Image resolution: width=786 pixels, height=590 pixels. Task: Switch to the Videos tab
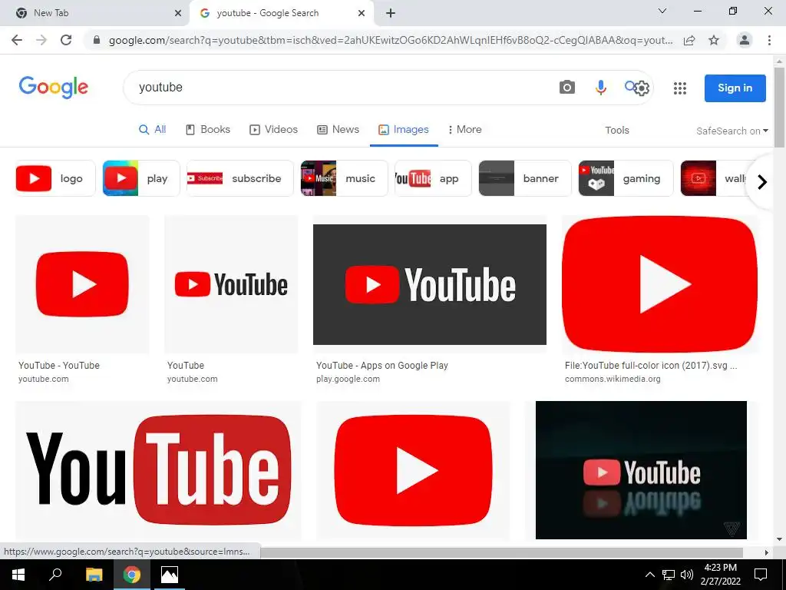(x=274, y=129)
